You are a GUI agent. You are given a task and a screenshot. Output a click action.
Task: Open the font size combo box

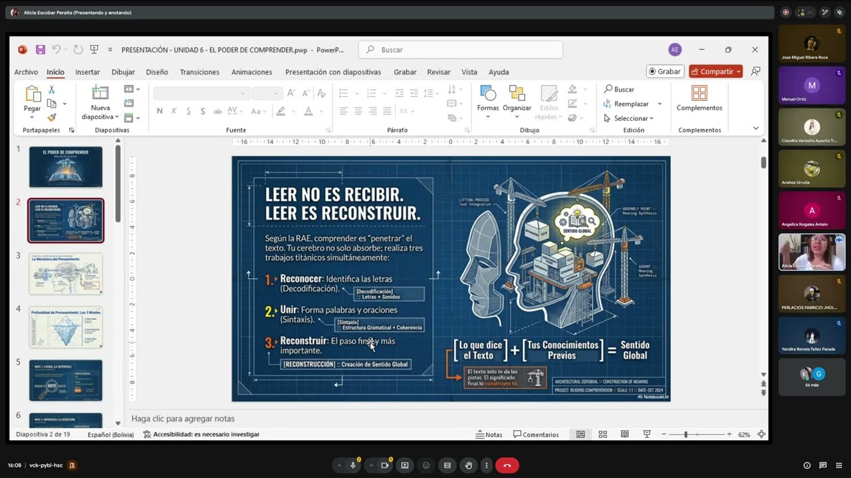point(267,94)
